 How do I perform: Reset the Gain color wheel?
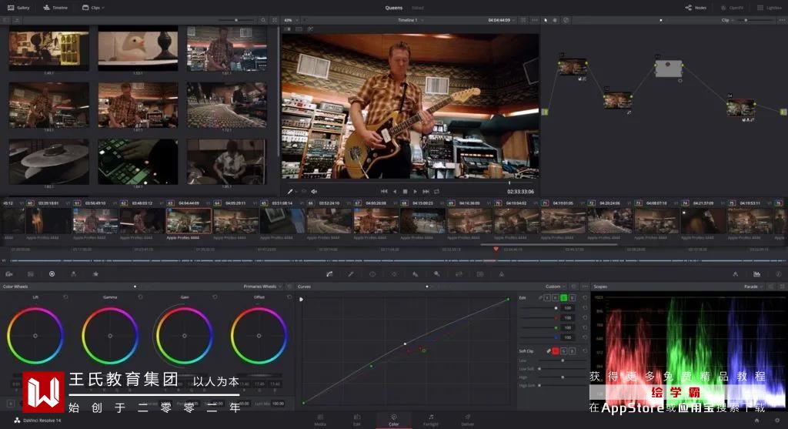(215, 297)
